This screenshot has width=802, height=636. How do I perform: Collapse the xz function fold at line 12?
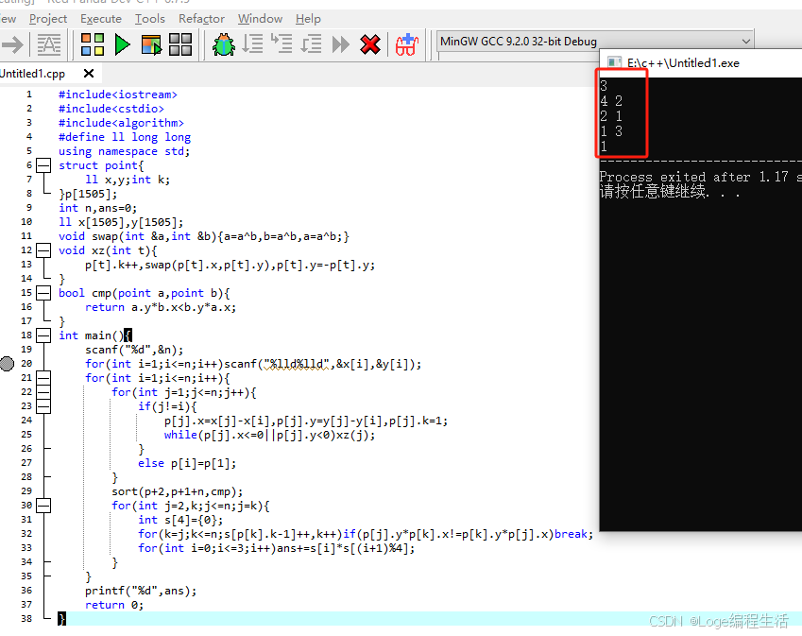[44, 250]
